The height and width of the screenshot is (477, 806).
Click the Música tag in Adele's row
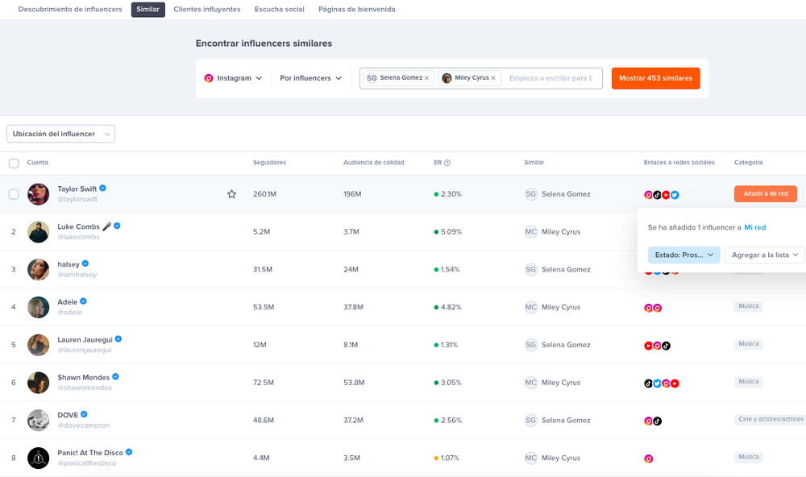click(749, 306)
